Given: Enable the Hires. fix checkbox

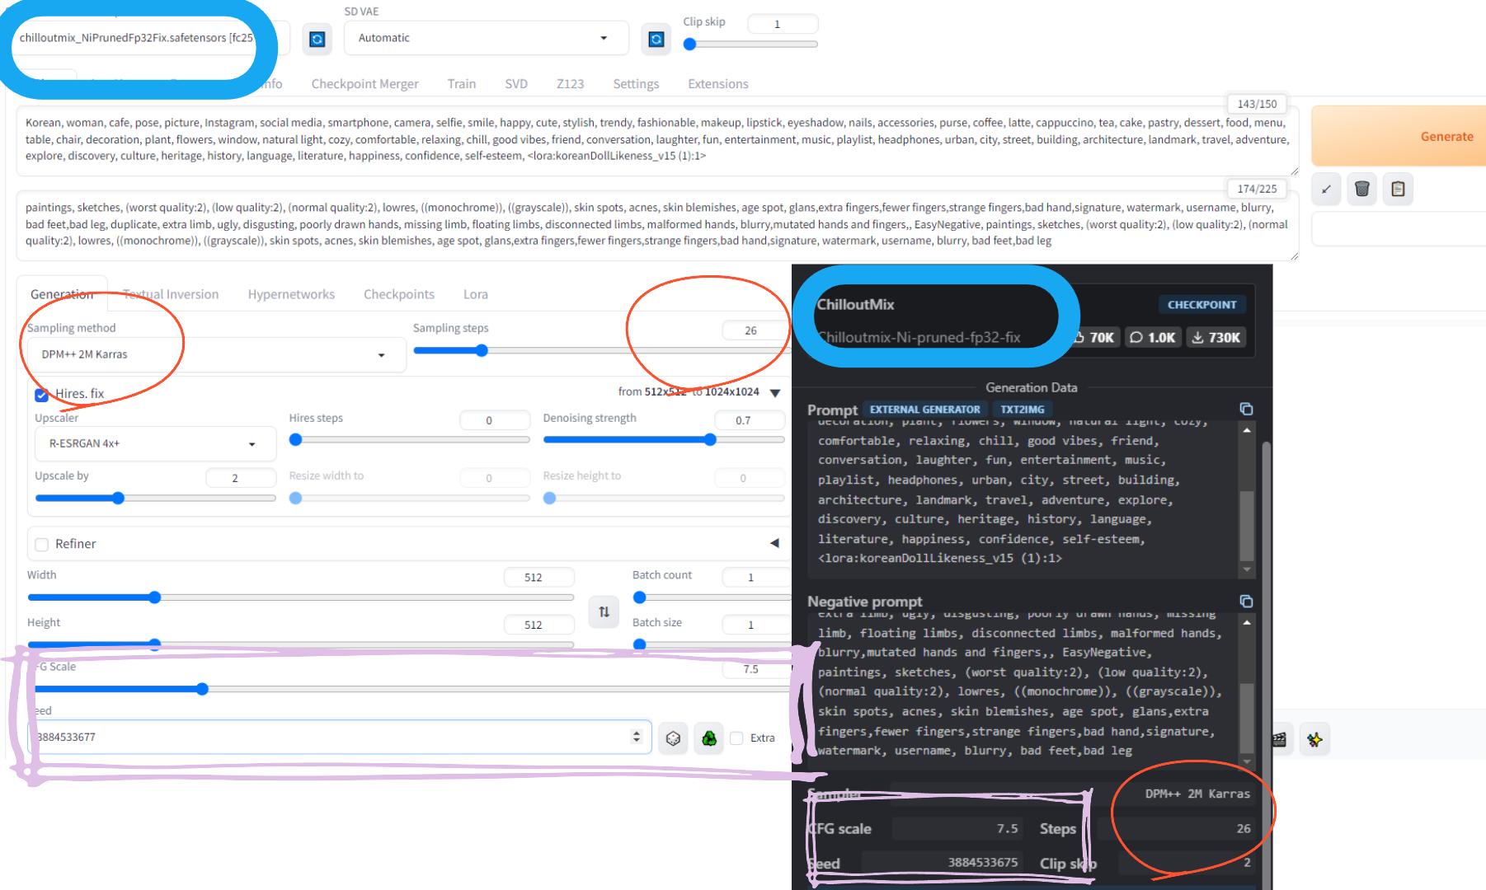Looking at the screenshot, I should pos(41,395).
